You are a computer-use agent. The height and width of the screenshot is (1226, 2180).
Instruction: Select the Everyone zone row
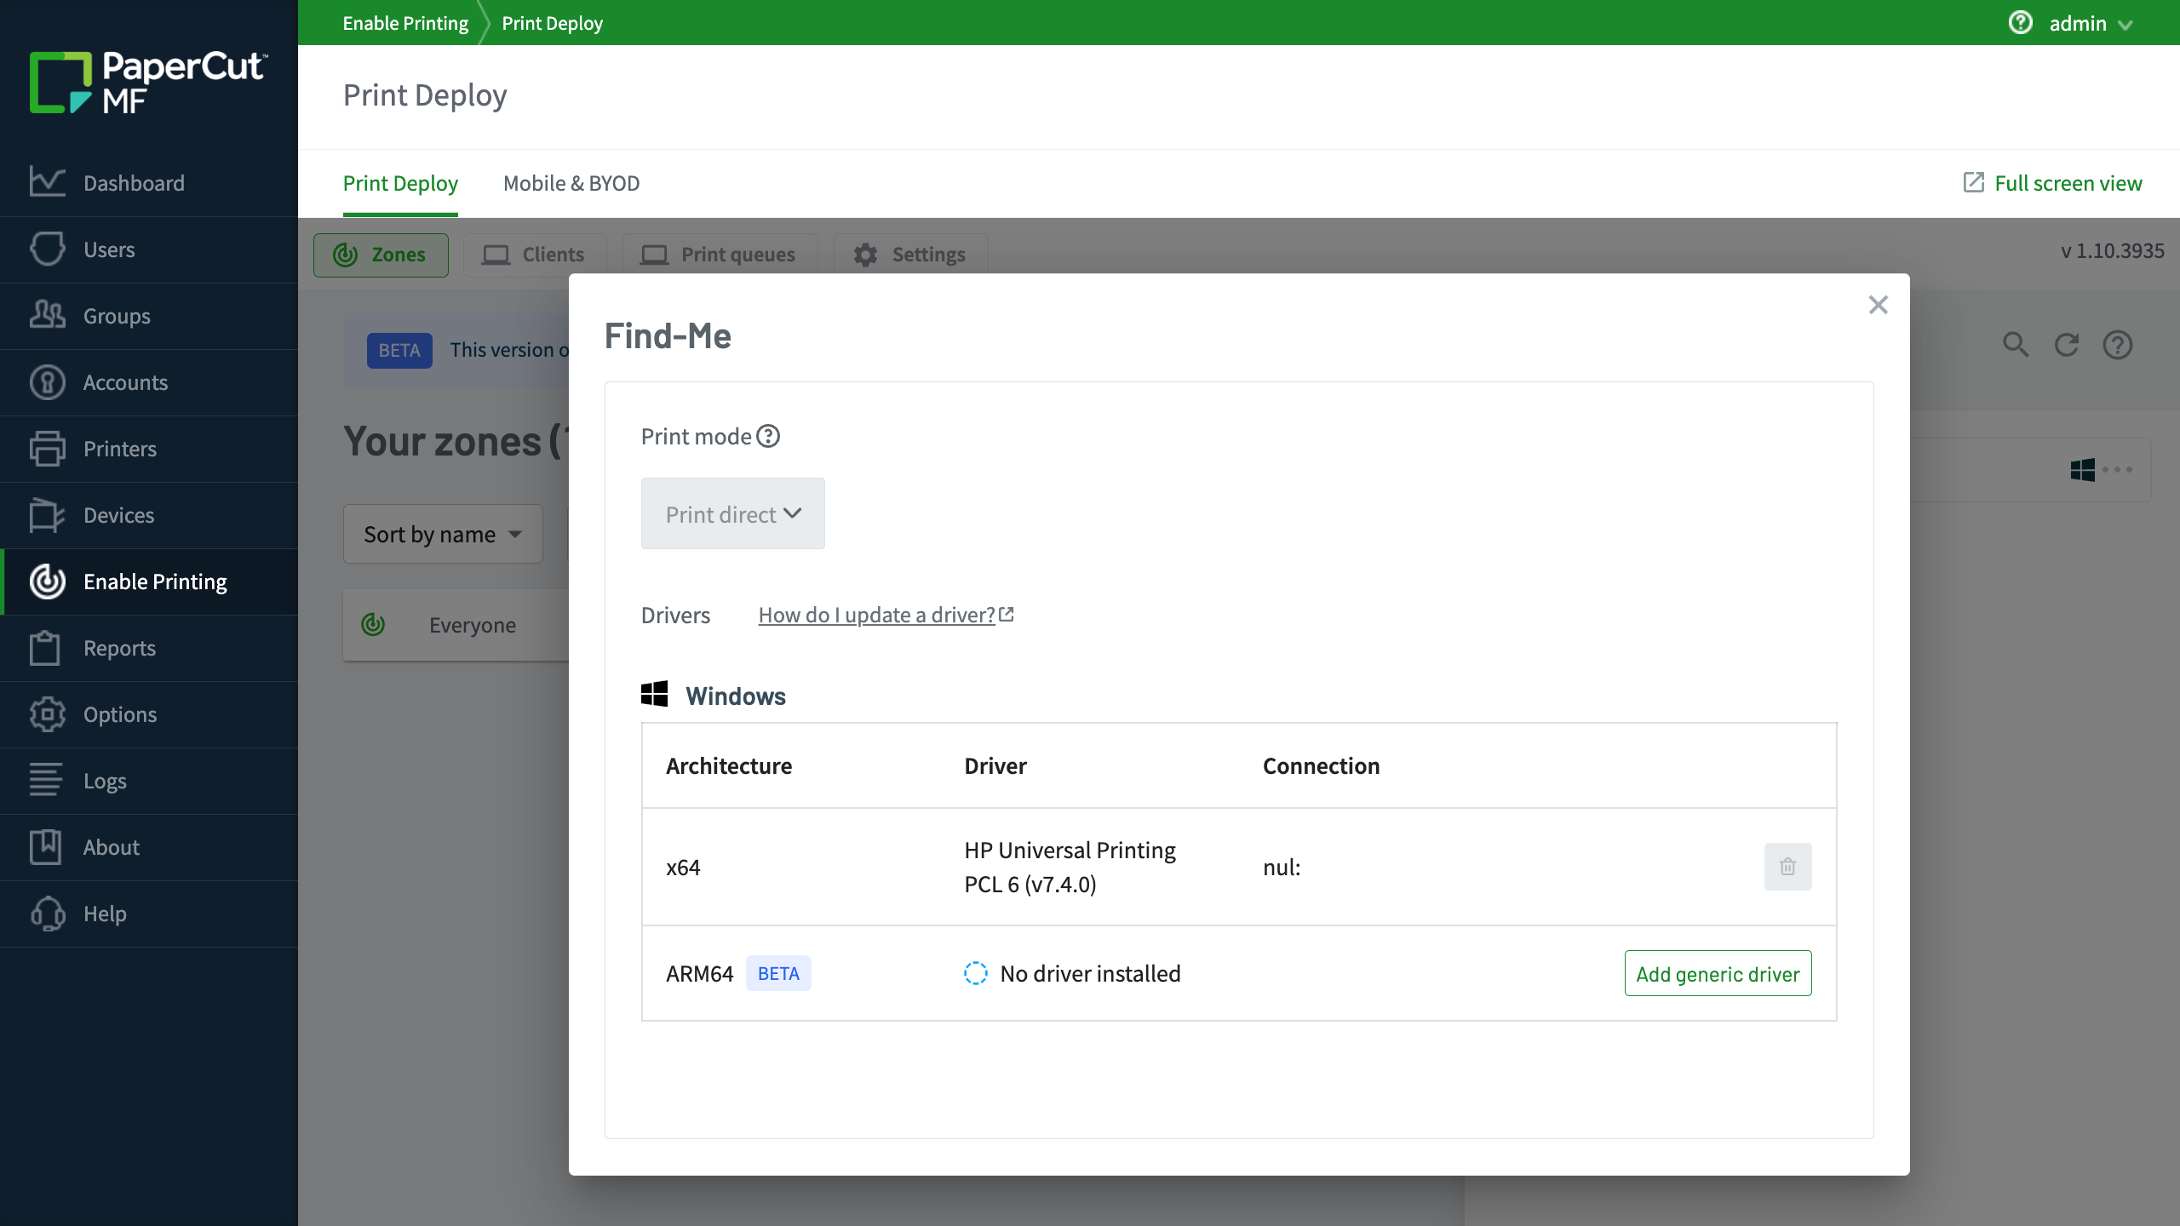click(456, 625)
